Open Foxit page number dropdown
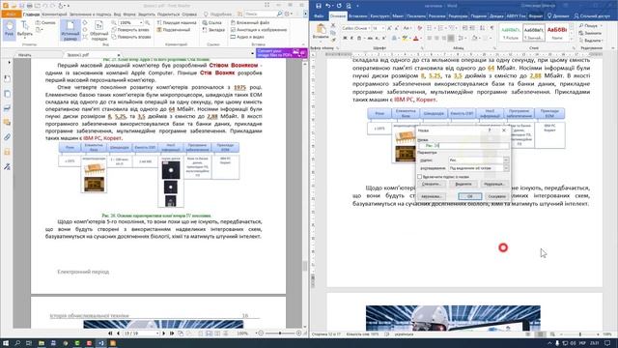 coord(157,333)
